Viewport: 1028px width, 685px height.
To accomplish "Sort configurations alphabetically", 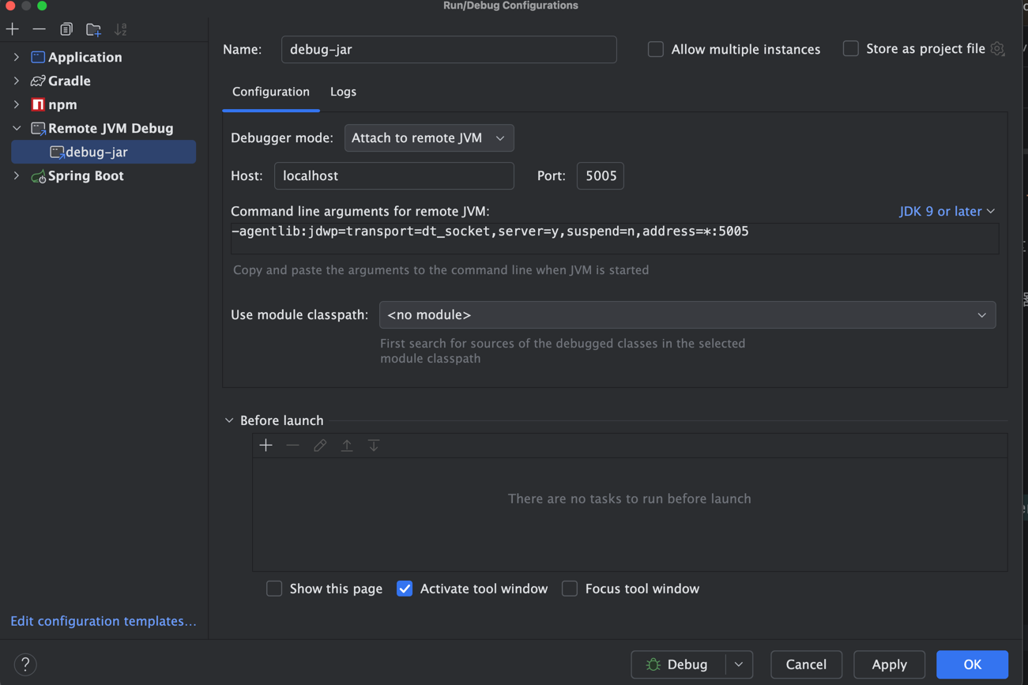I will point(120,29).
